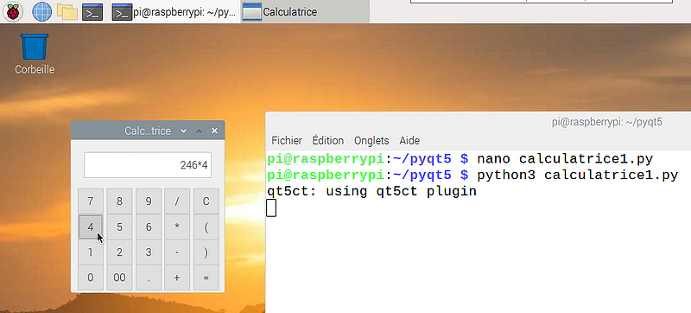691x313 pixels.
Task: Click the 'qt5ct: using qt5ct plugin' output line
Action: tap(372, 192)
